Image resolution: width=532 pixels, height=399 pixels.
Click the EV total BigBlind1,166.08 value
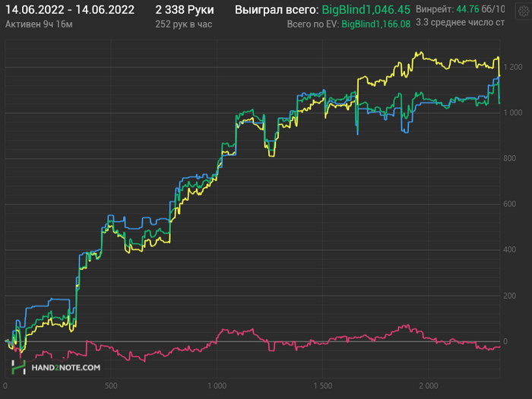[x=375, y=24]
